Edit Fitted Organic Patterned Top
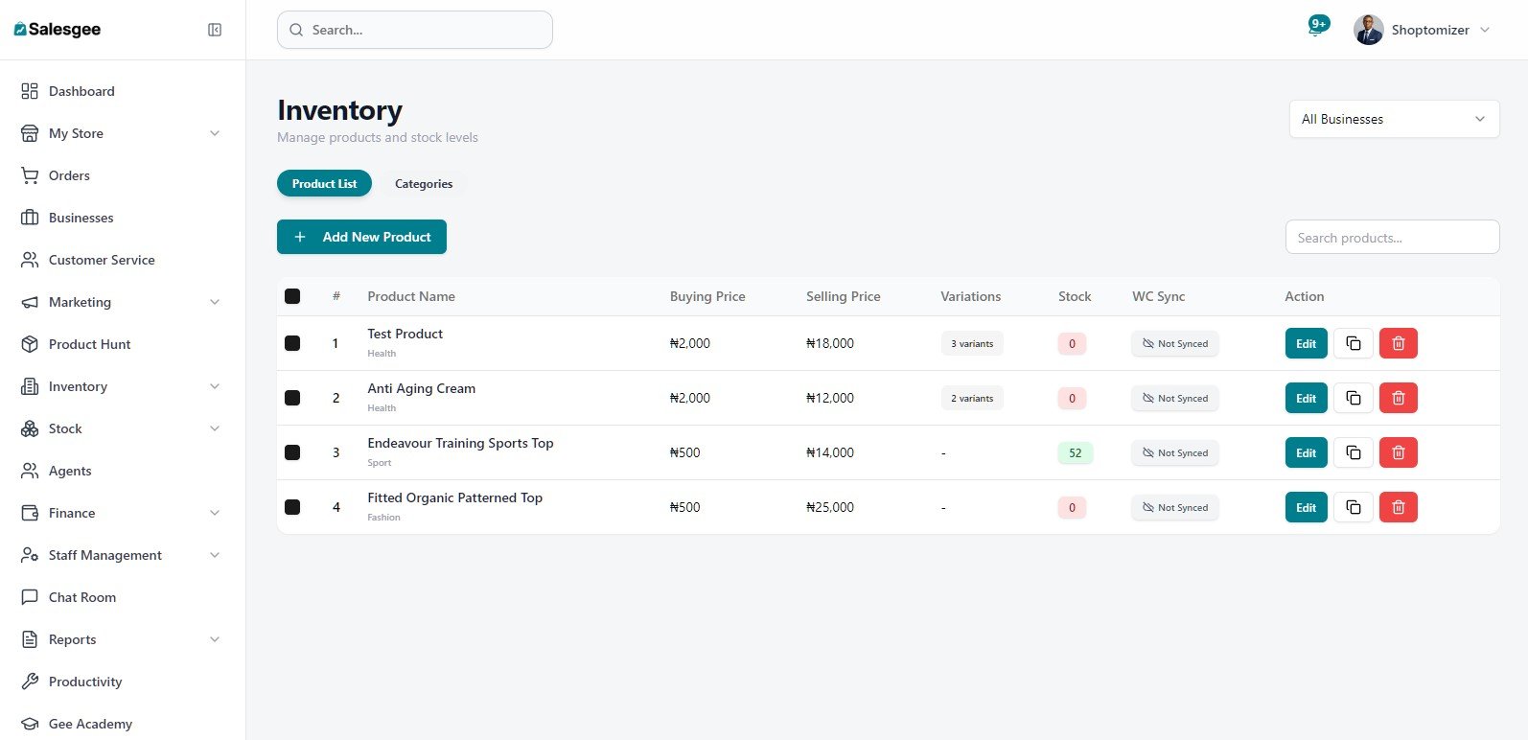 [x=1307, y=507]
